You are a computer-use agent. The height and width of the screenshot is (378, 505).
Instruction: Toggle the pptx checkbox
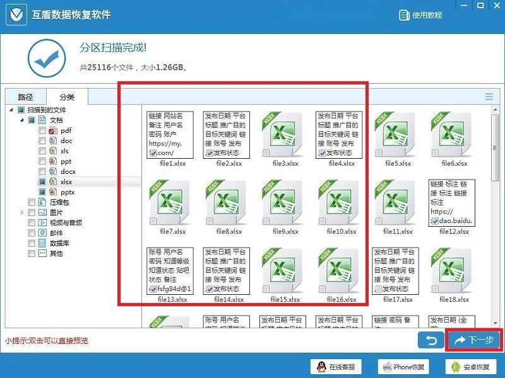42,192
